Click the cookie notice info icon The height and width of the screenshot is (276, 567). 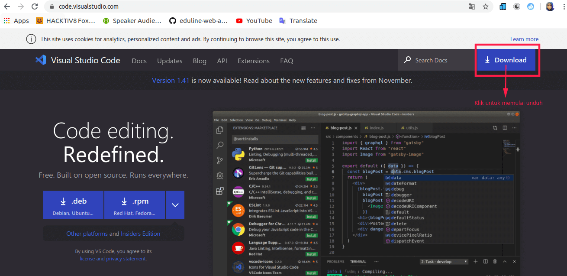coord(31,39)
